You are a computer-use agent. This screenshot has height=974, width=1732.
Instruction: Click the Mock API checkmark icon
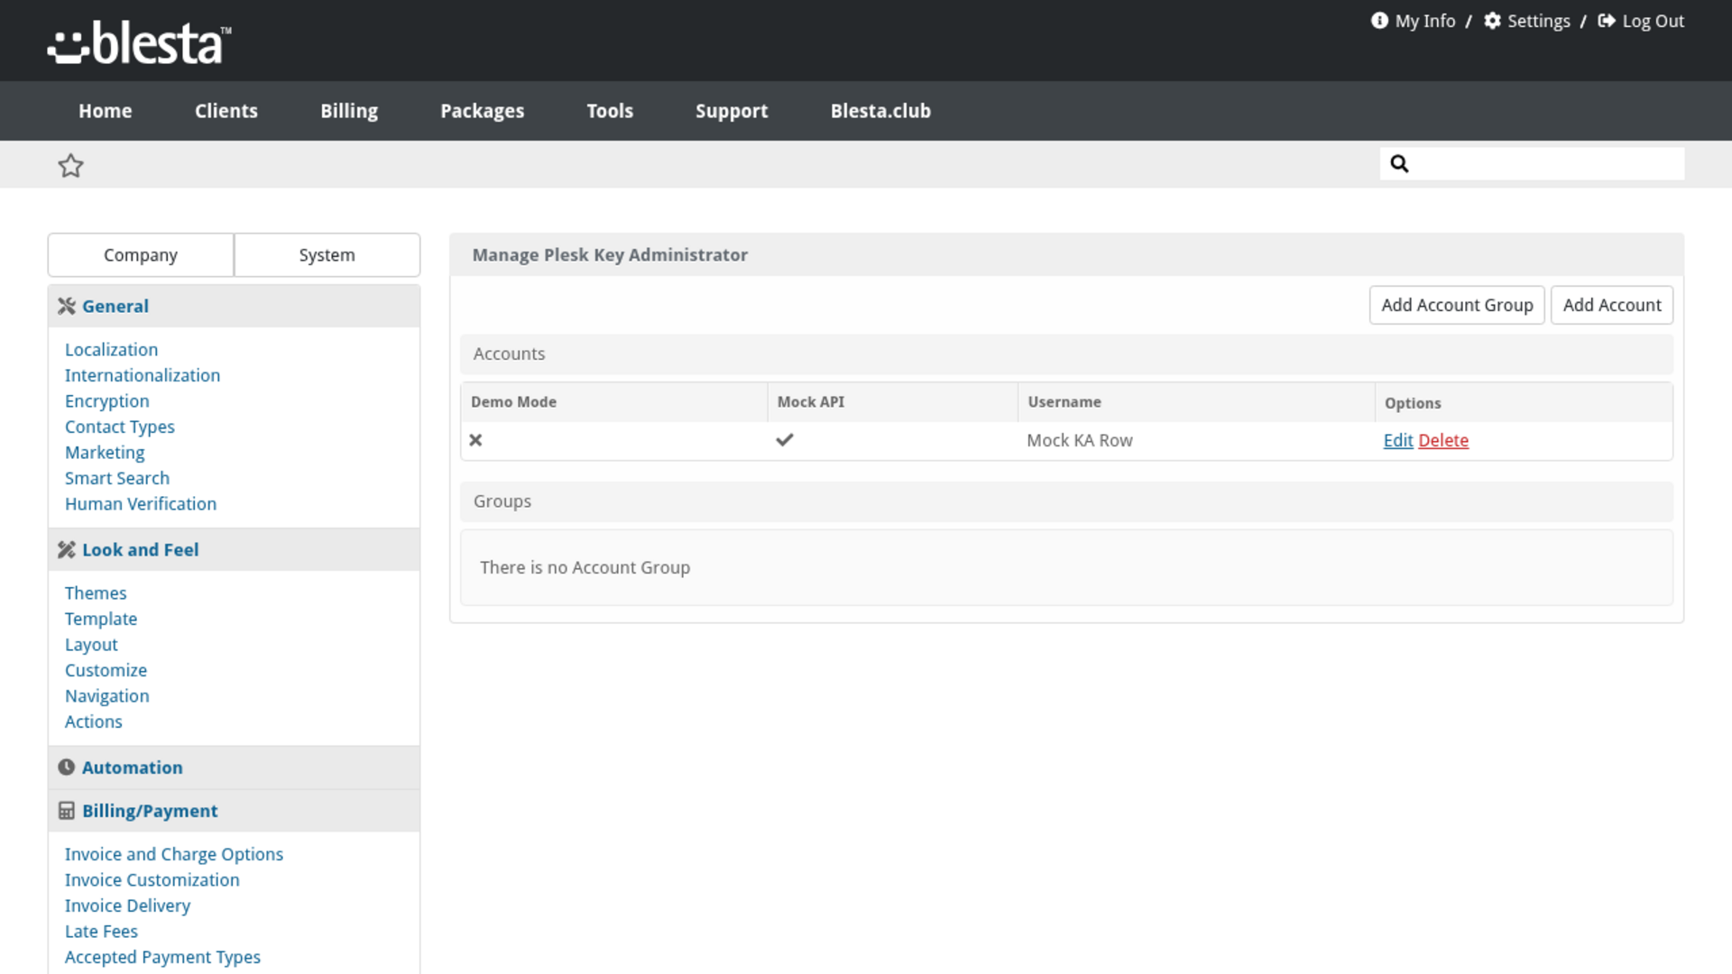[x=785, y=440]
